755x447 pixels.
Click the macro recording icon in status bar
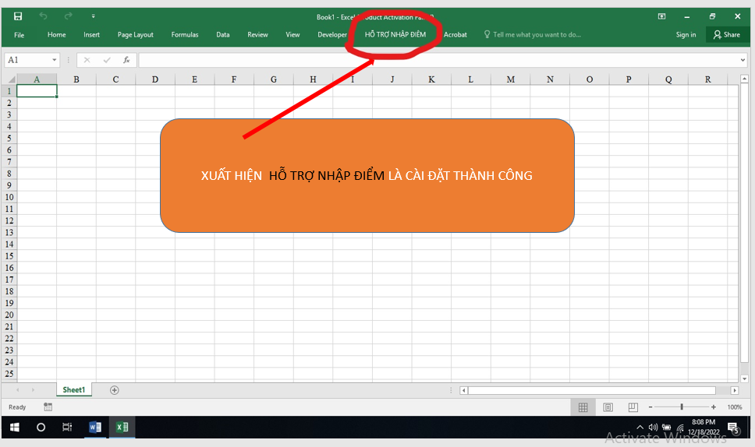[x=48, y=407]
